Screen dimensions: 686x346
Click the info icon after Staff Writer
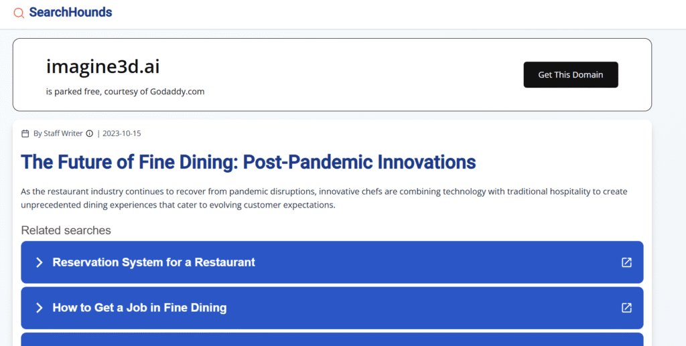pyautogui.click(x=90, y=133)
